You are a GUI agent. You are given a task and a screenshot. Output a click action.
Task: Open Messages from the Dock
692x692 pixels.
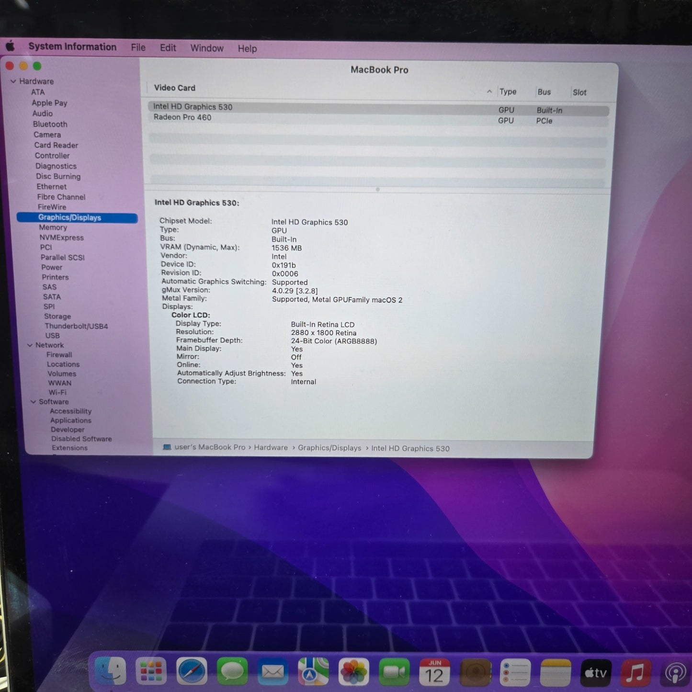point(232,671)
